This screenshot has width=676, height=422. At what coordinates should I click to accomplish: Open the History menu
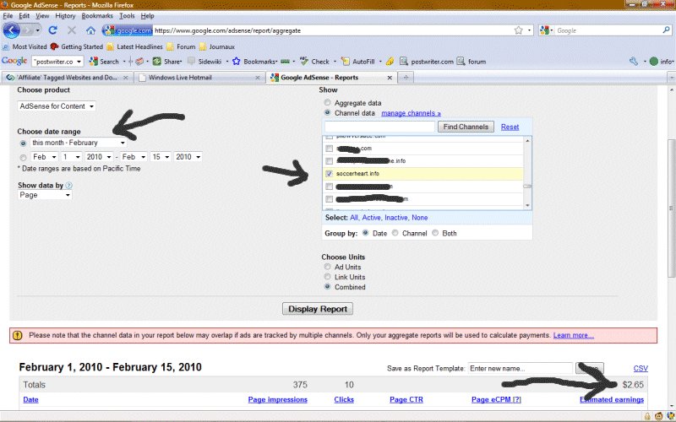pos(65,16)
